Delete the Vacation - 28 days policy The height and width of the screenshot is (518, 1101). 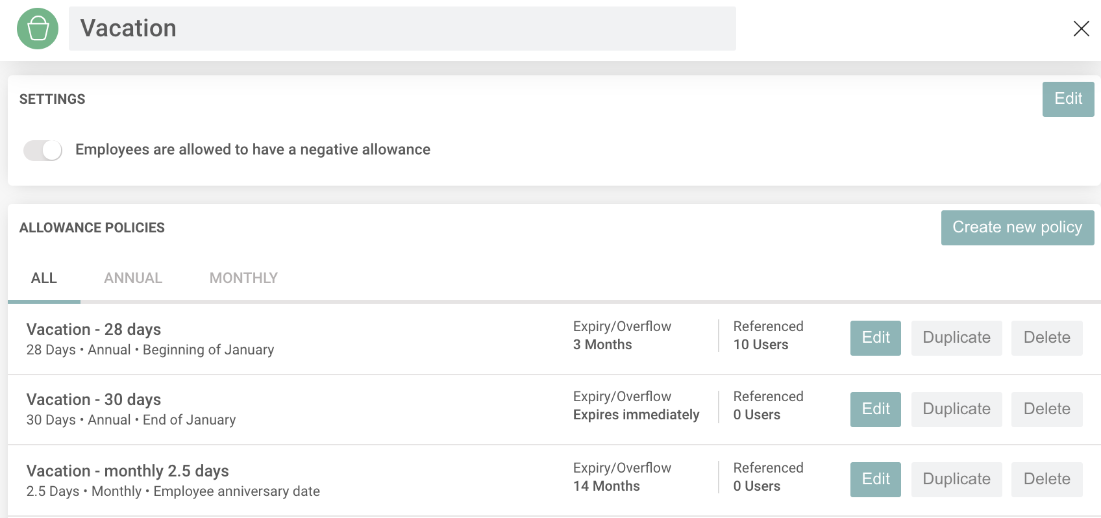point(1046,338)
